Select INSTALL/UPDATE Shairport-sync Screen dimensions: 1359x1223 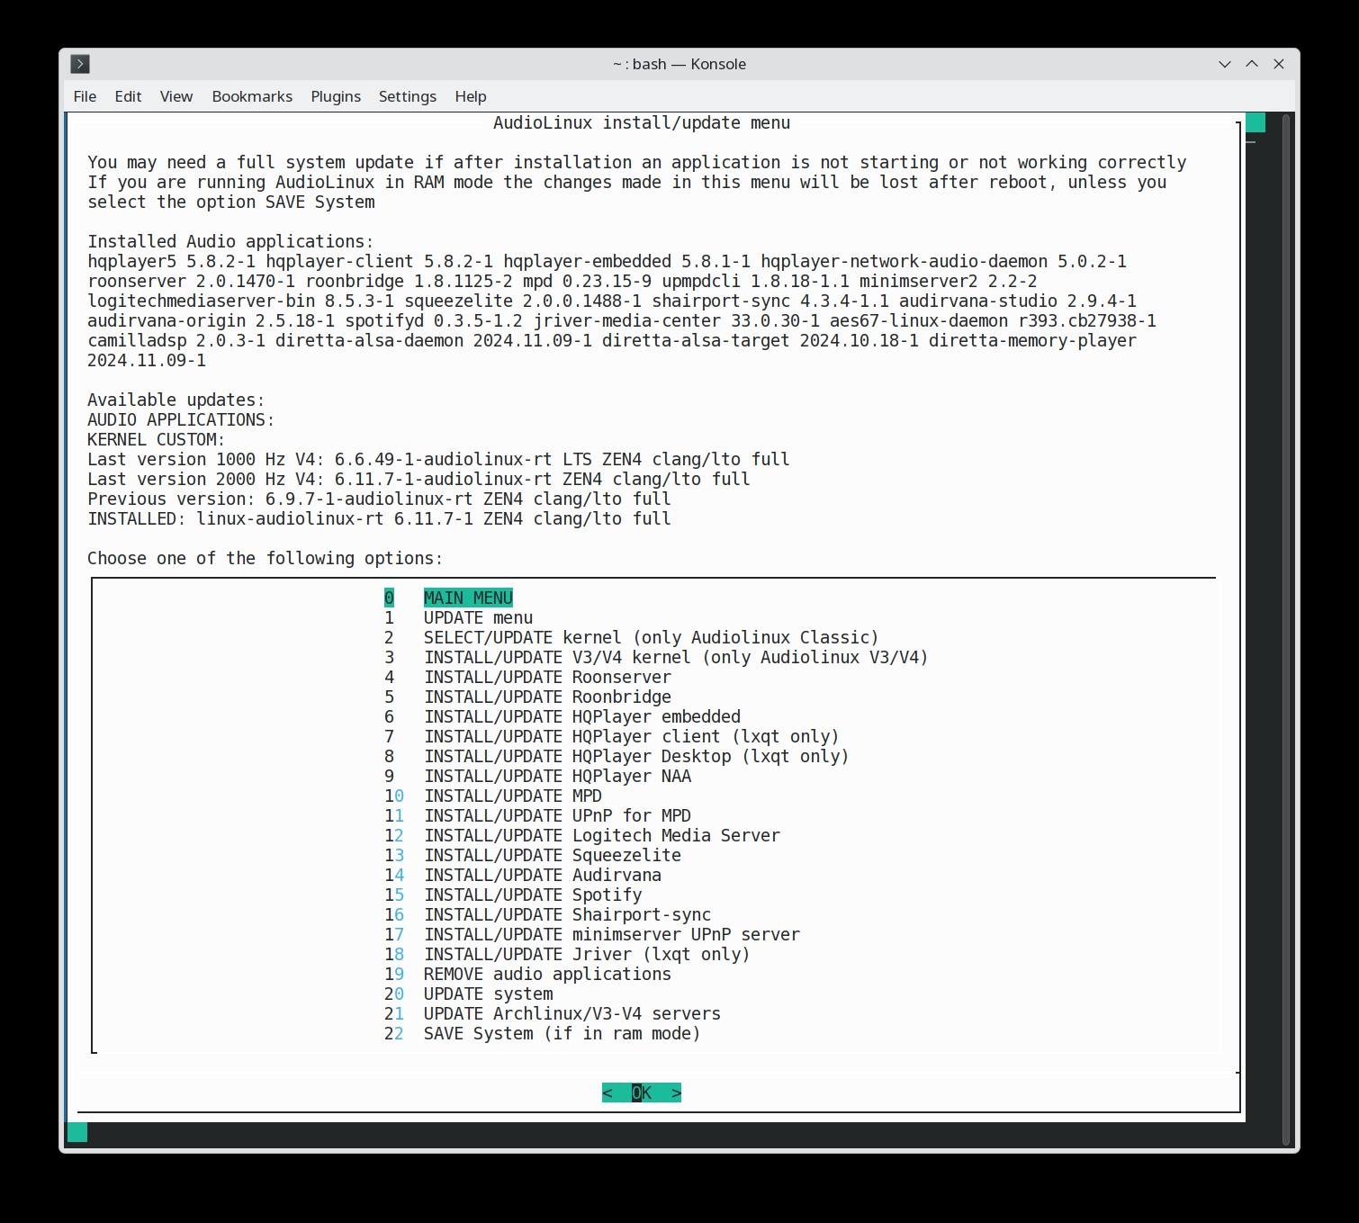pyautogui.click(x=547, y=914)
